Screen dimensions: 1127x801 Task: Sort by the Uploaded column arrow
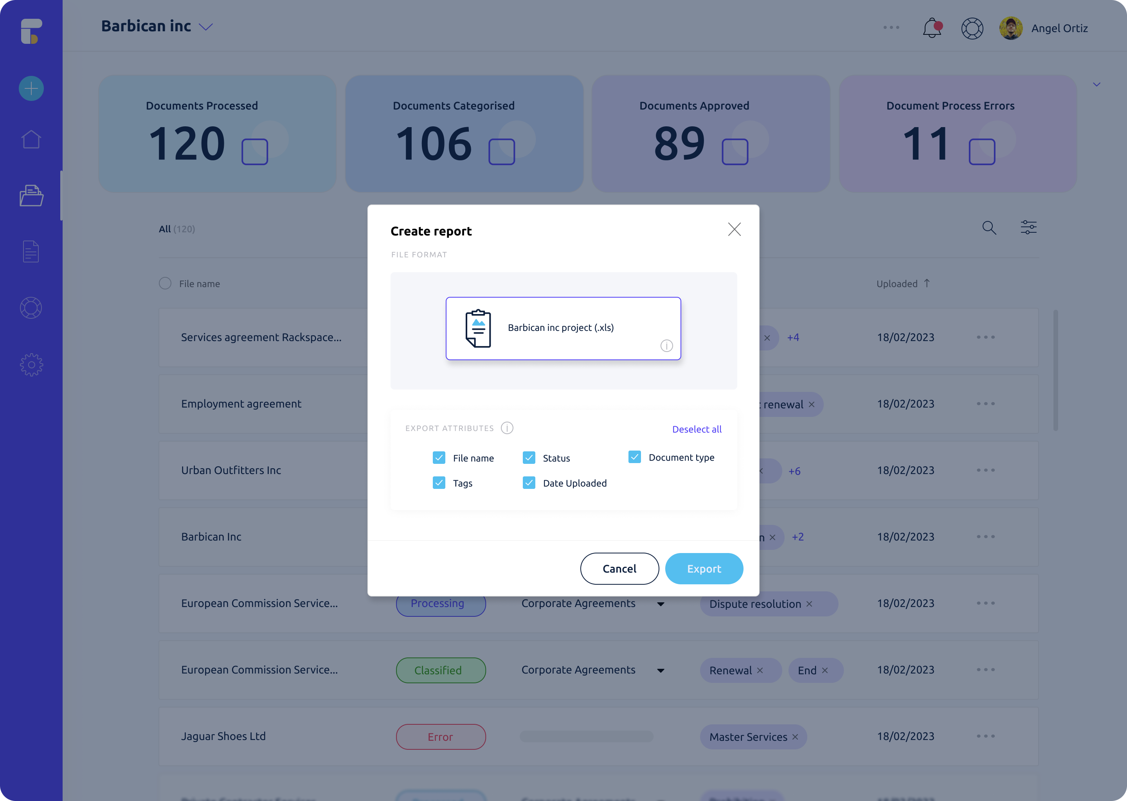(x=927, y=283)
